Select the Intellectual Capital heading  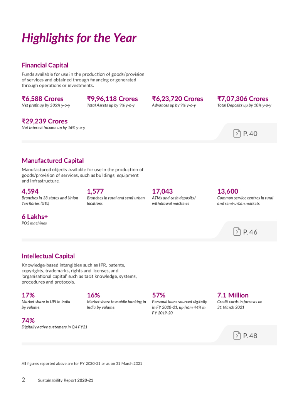coord(48,256)
